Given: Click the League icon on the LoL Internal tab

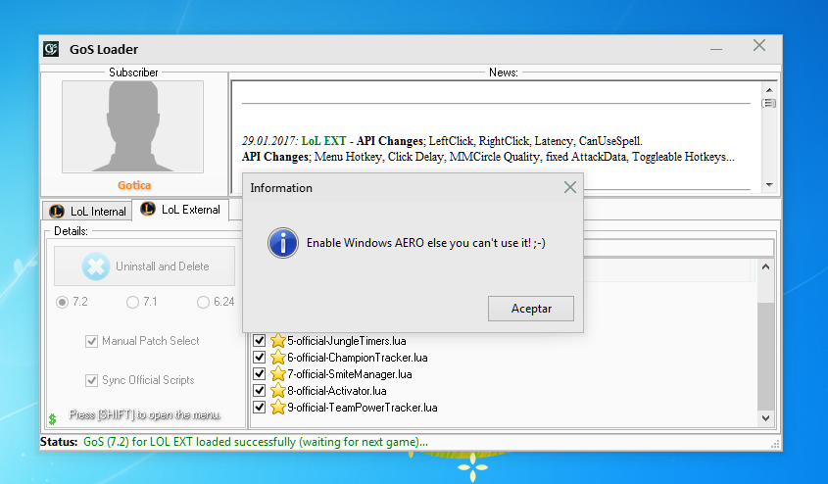Looking at the screenshot, I should click(x=57, y=212).
